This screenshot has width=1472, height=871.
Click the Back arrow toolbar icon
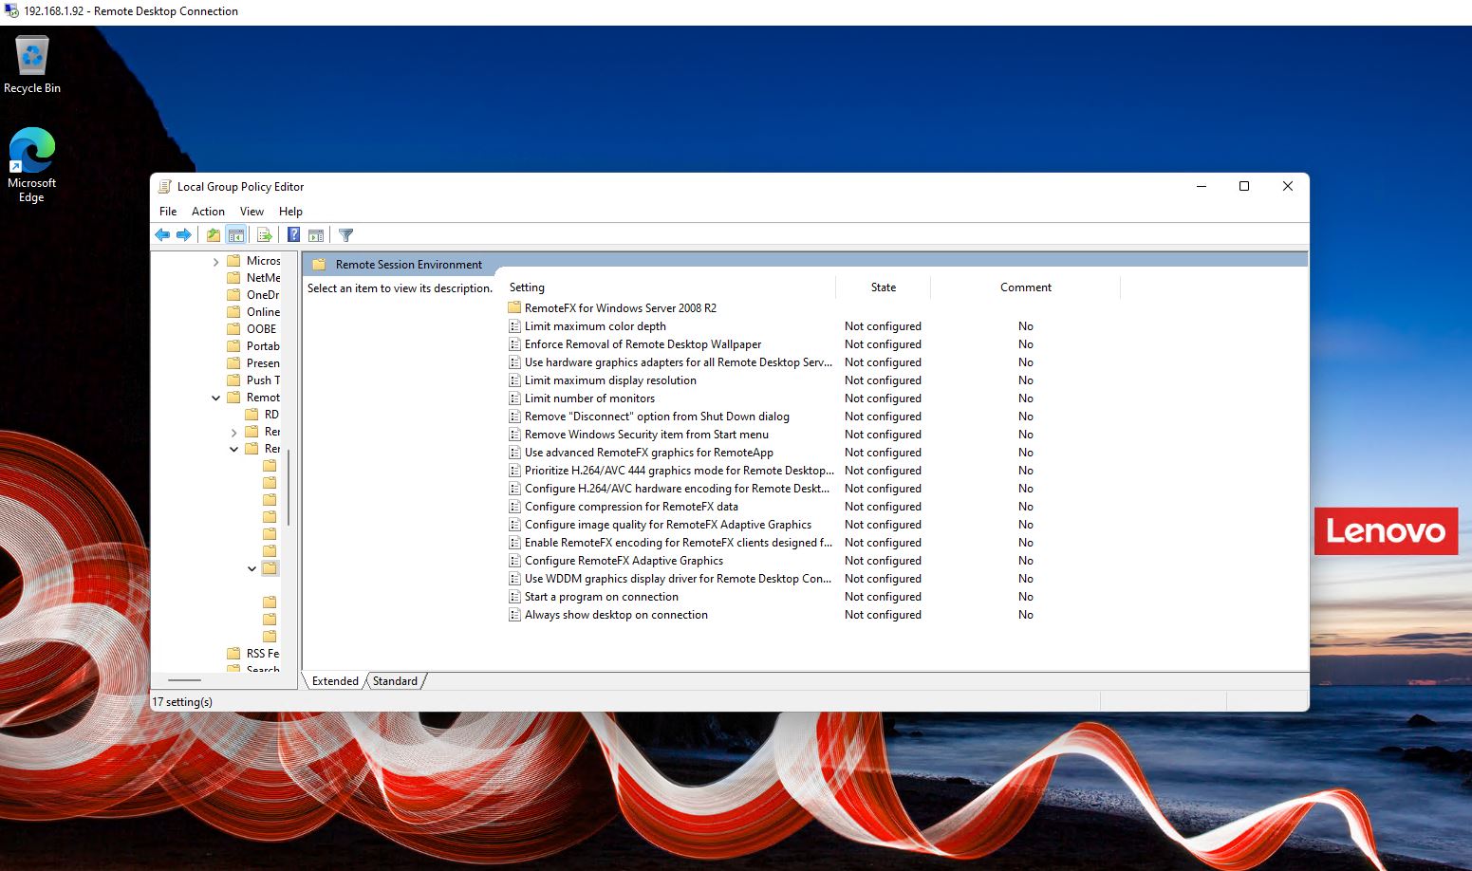(x=162, y=235)
